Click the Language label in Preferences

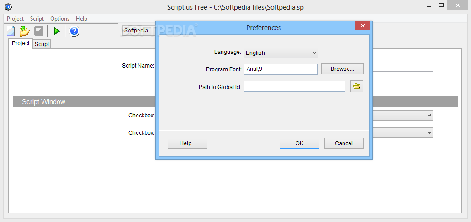pos(228,52)
